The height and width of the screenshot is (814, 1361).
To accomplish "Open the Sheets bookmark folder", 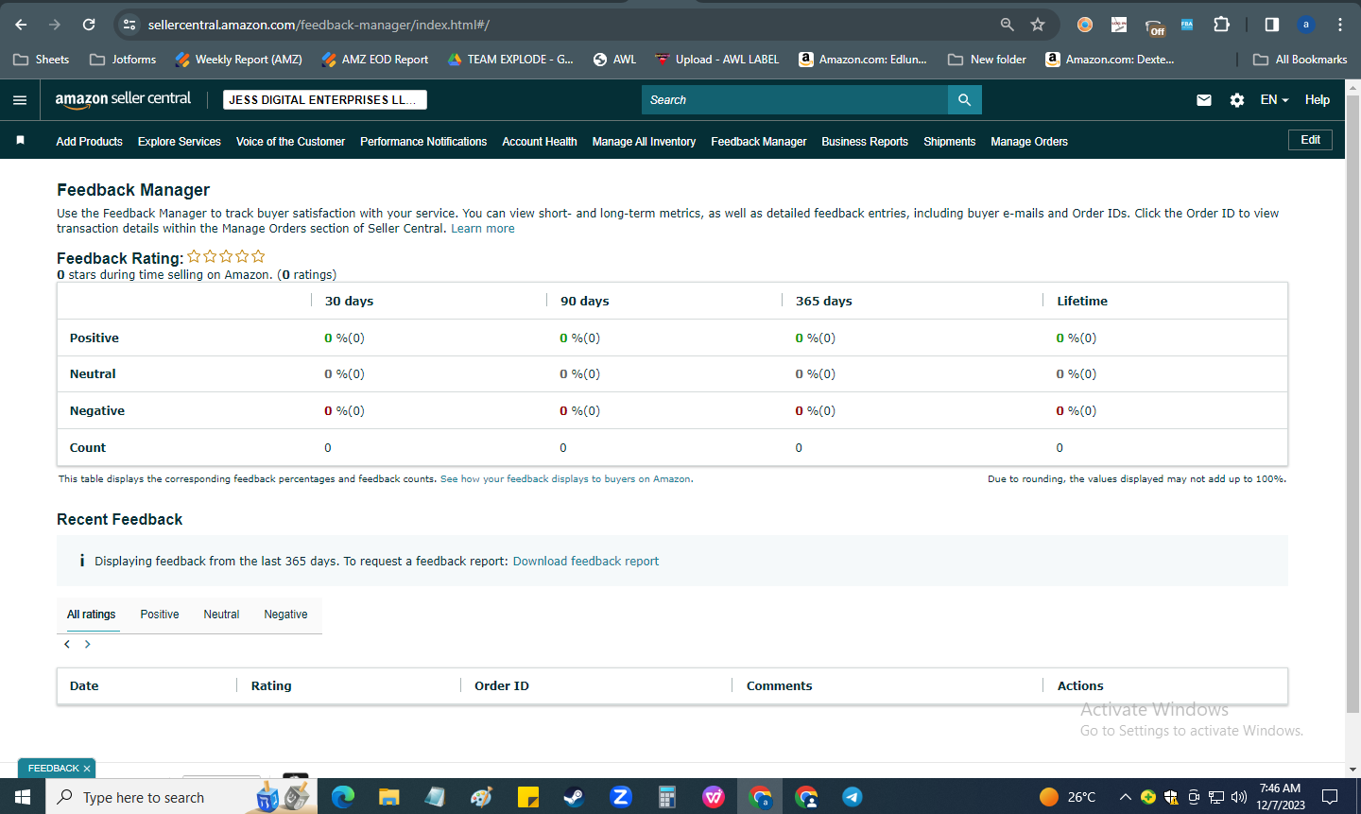I will pos(42,59).
